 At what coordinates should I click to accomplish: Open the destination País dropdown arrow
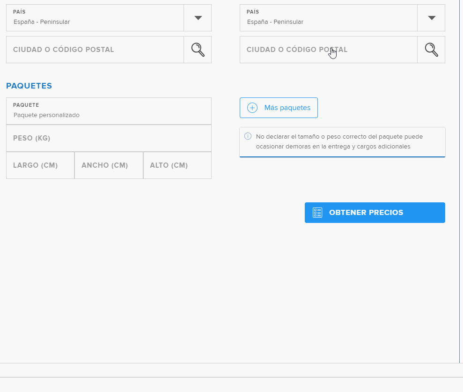(432, 18)
